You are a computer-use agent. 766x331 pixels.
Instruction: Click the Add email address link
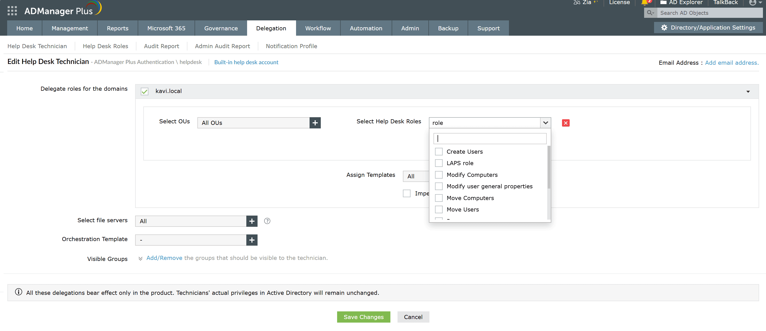point(732,63)
